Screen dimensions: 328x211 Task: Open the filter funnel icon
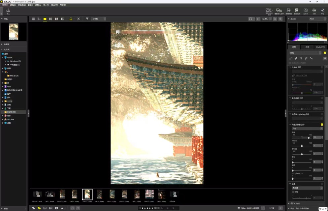coord(87,19)
